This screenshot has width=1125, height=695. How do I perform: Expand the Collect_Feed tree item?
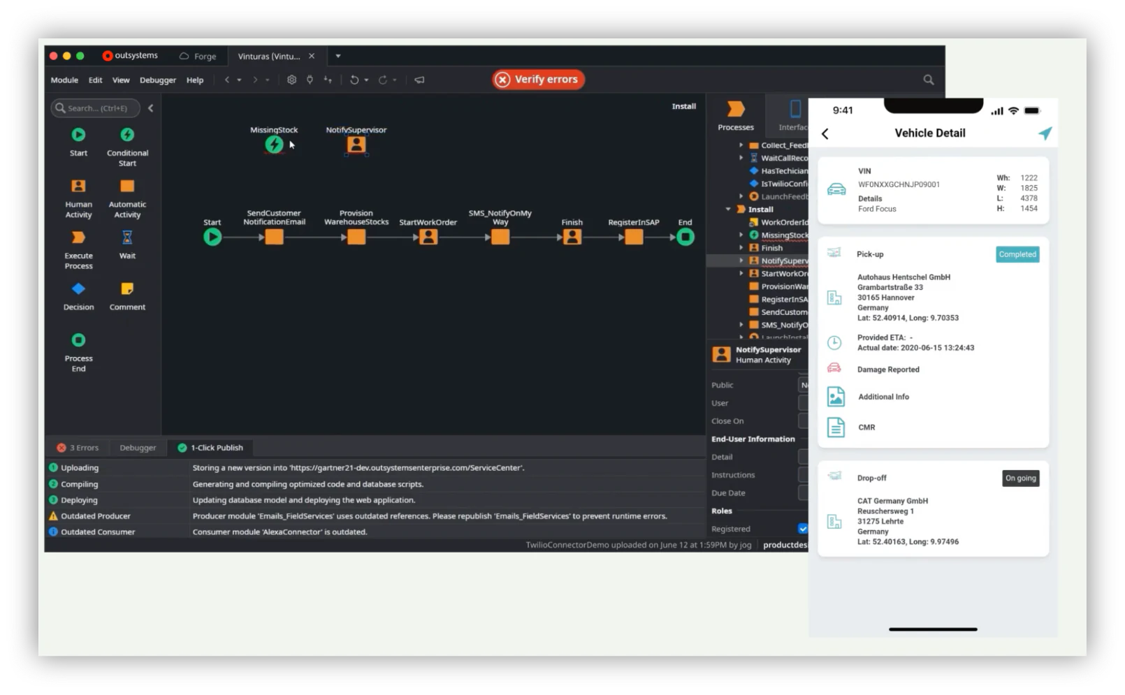point(741,145)
